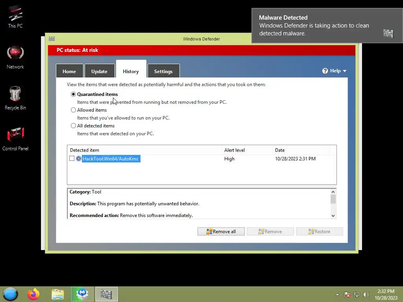
Task: Click the 10/28/2023 2:31 PM date cell
Action: pyautogui.click(x=295, y=159)
